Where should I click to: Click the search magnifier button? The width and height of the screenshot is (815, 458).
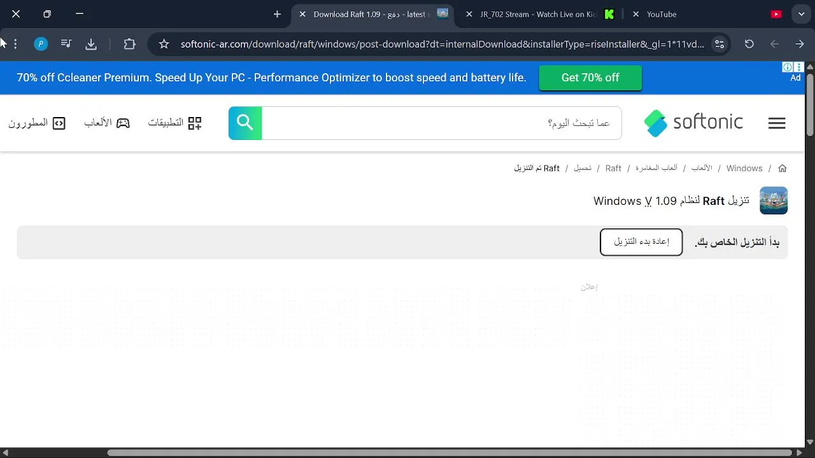coord(245,123)
